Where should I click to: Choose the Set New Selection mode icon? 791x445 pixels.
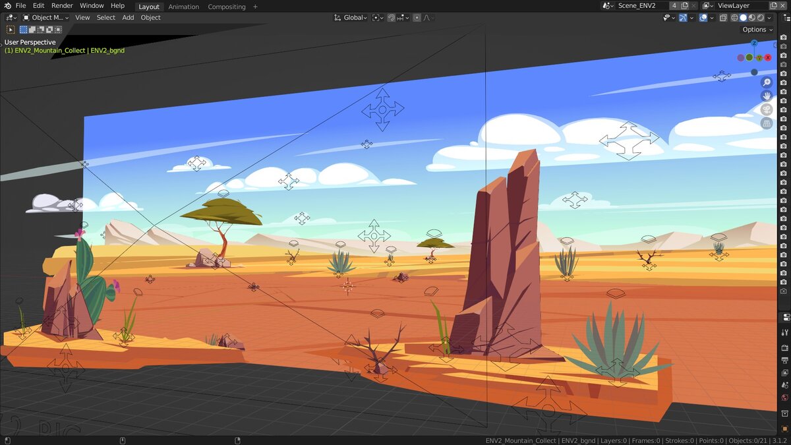[24, 30]
